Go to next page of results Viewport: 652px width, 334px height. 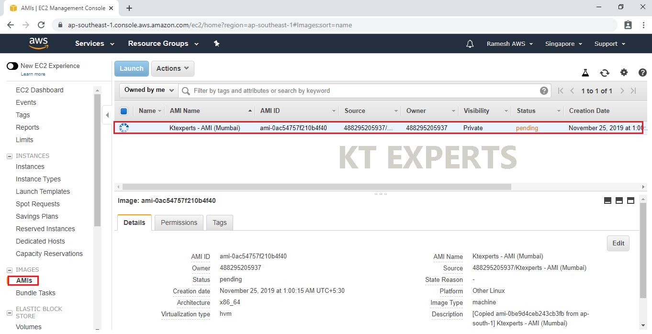coord(622,91)
